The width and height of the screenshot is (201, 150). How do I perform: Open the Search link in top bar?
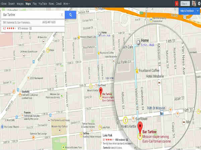pyautogui.click(x=11, y=4)
